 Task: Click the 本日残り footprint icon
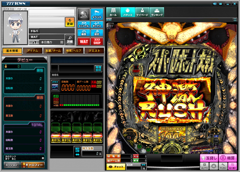click(x=35, y=42)
